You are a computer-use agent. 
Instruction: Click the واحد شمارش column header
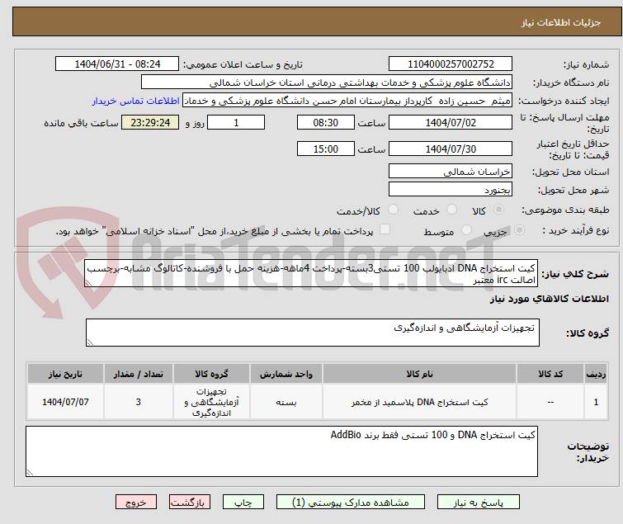(x=286, y=374)
